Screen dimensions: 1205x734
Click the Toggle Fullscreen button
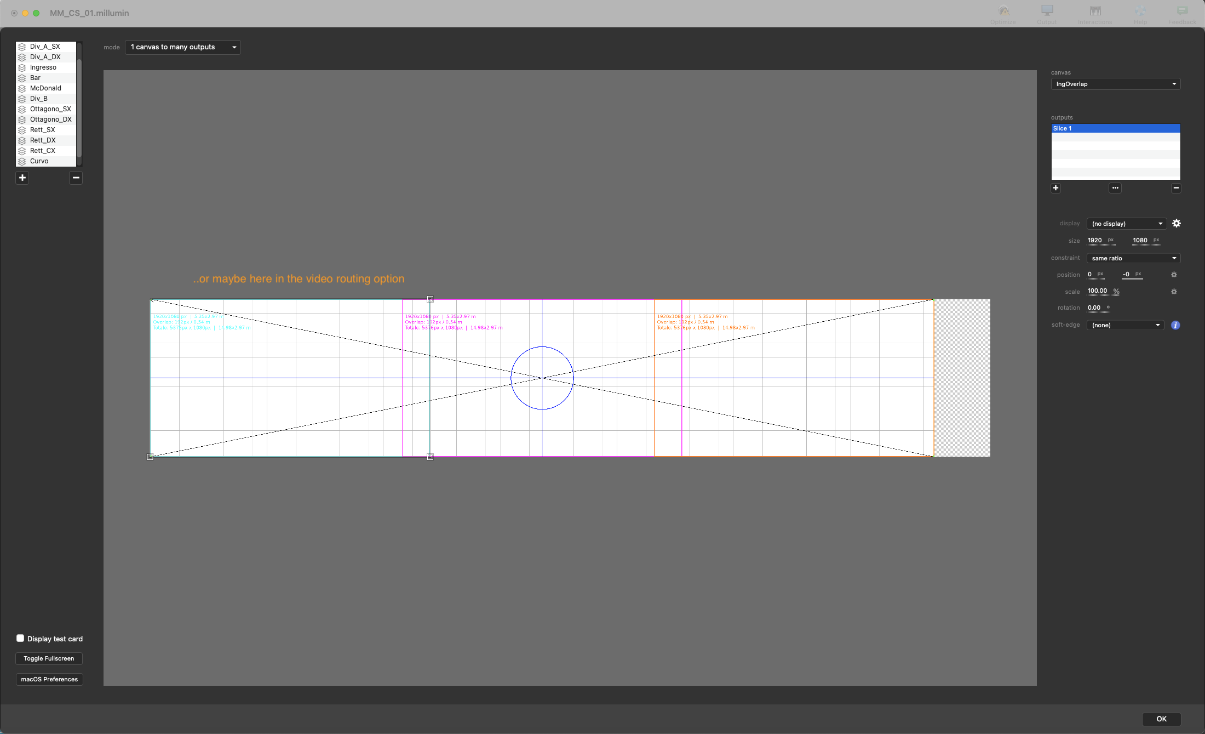49,658
